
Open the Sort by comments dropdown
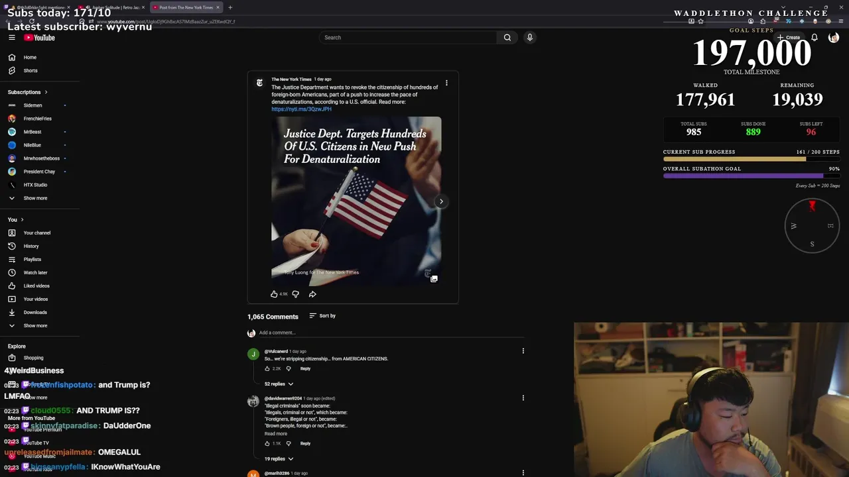click(322, 316)
